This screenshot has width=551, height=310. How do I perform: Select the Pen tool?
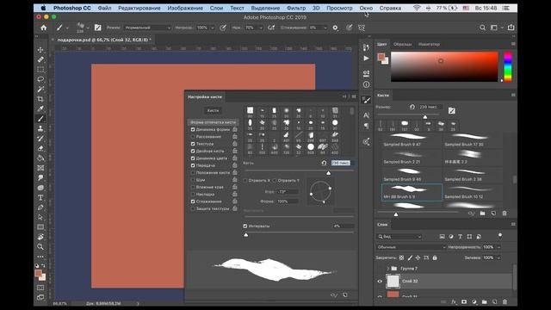(40, 208)
